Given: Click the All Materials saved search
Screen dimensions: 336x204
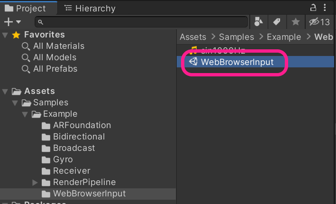Looking at the screenshot, I should pos(58,46).
